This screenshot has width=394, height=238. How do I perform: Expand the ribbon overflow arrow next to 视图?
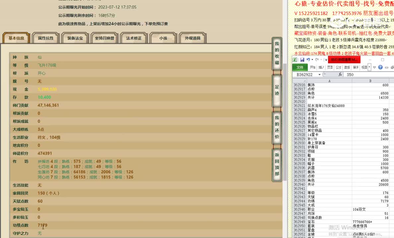pos(369,67)
